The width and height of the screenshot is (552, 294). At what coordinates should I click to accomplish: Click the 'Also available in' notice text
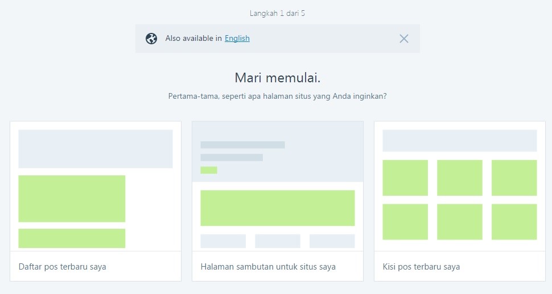pos(193,39)
